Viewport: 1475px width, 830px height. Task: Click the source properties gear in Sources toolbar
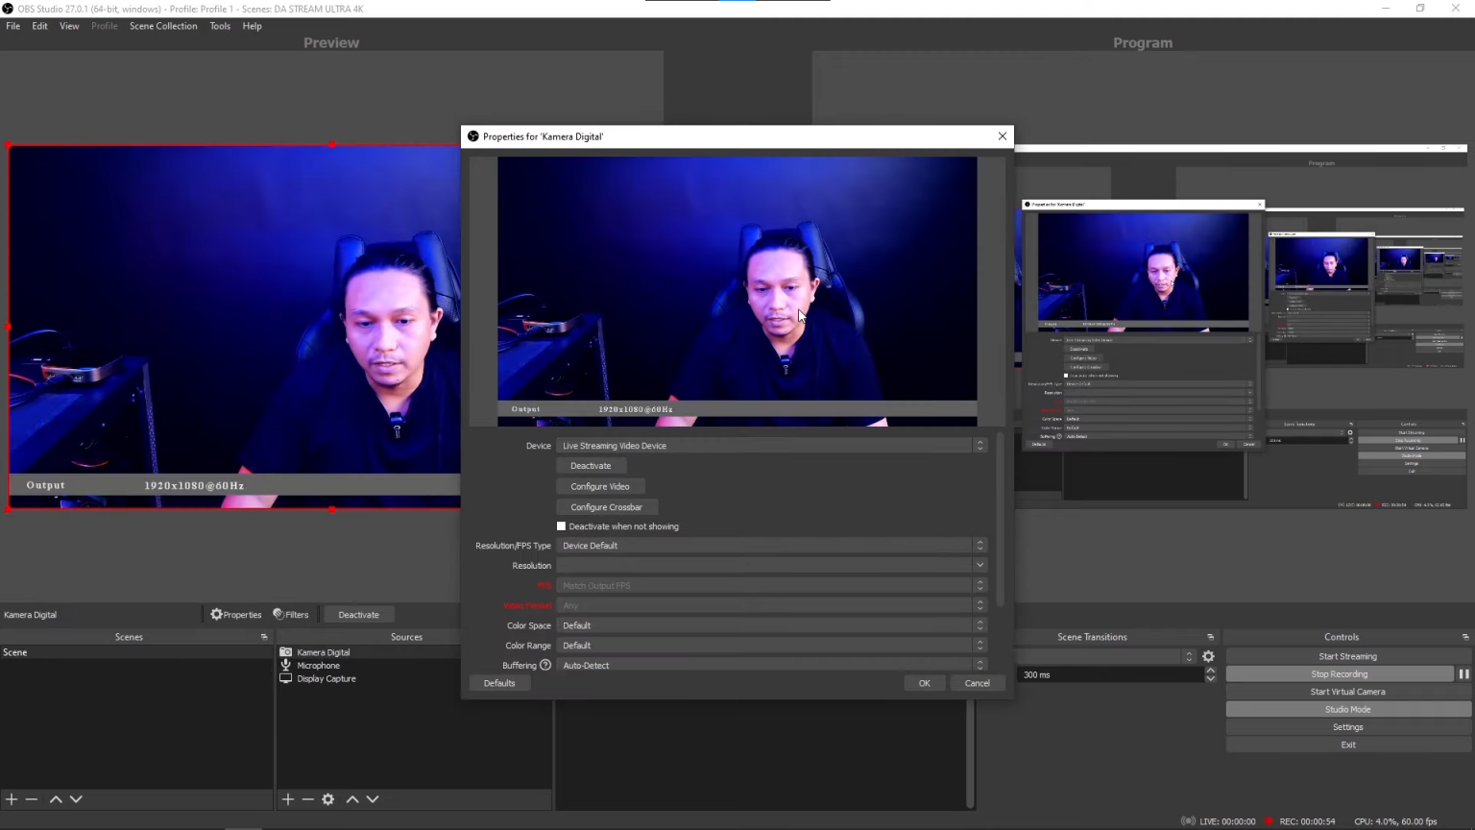(328, 799)
